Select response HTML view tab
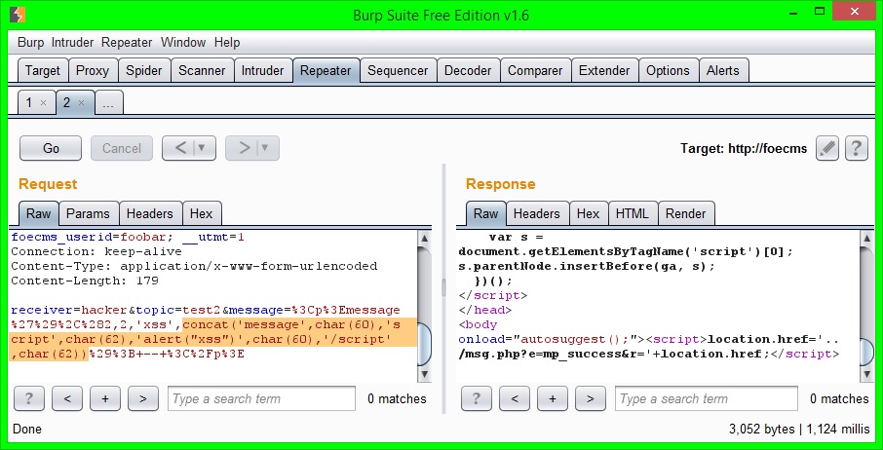The image size is (883, 450). [x=633, y=213]
